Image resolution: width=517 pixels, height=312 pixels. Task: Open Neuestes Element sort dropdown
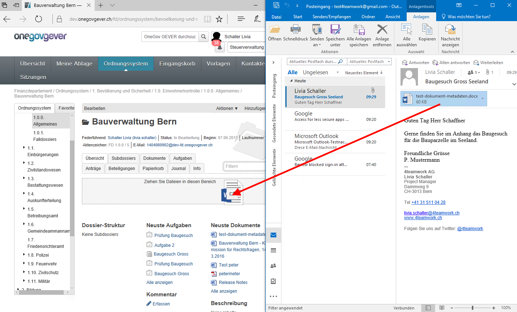click(x=364, y=73)
